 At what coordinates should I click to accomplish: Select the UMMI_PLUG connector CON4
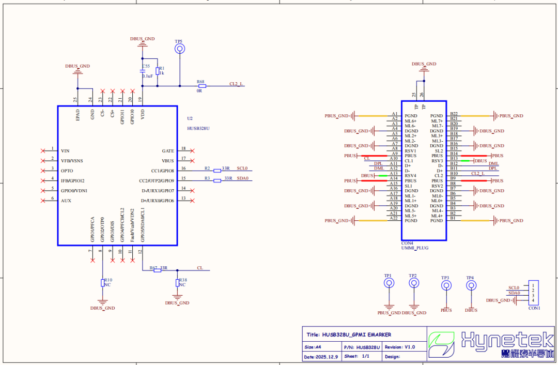[x=424, y=171]
